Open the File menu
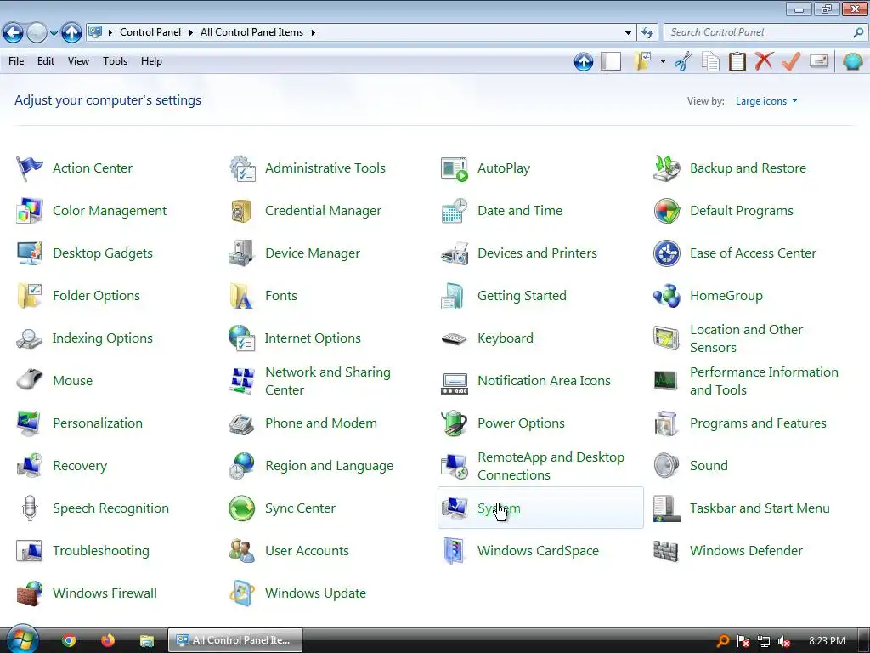Screen dimensions: 870x653 (x=16, y=61)
